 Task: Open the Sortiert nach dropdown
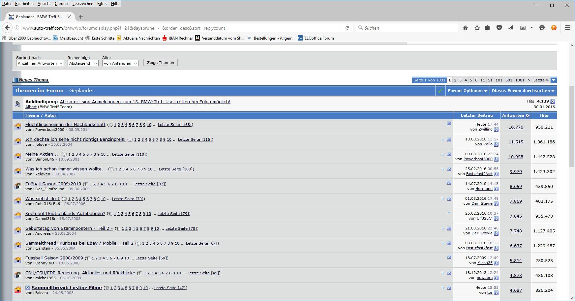point(40,63)
